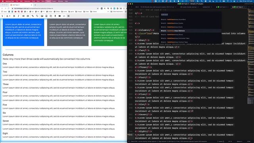Open the Find menu in the menu bar
This screenshot has width=254, height=143.
(33, 1)
